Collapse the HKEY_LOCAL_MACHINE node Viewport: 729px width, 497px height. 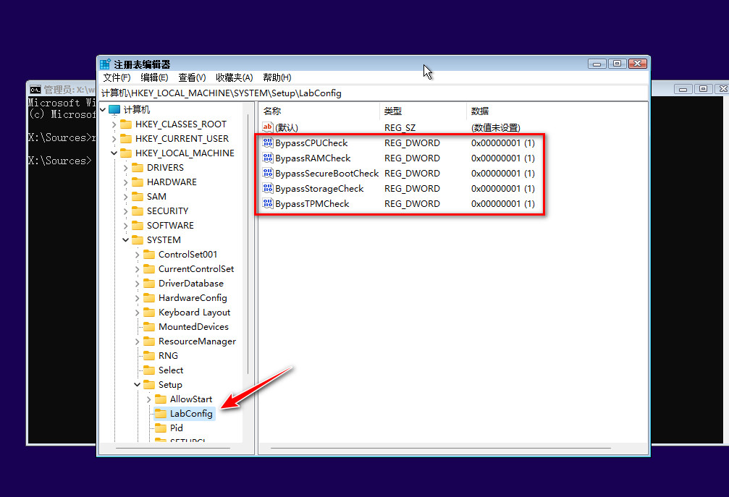coord(114,153)
